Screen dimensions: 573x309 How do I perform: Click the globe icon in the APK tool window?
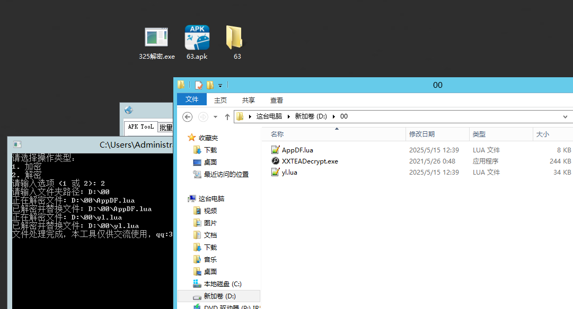128,110
